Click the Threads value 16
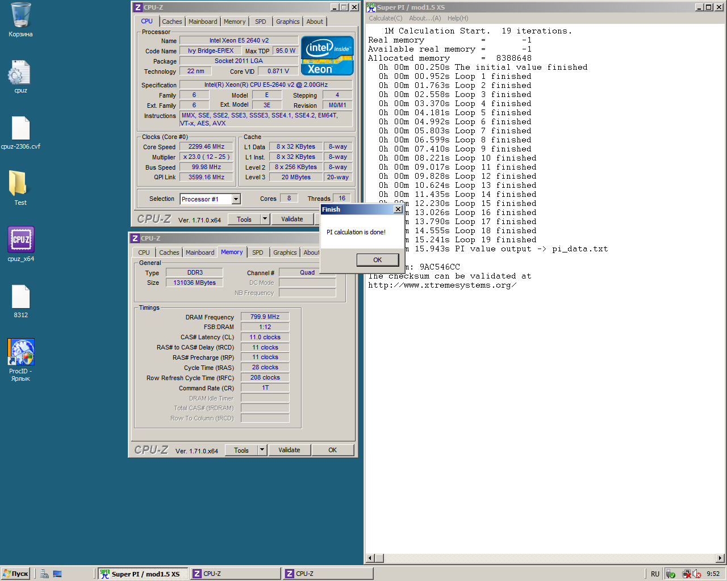Viewport: 727px width, 581px height. click(342, 198)
